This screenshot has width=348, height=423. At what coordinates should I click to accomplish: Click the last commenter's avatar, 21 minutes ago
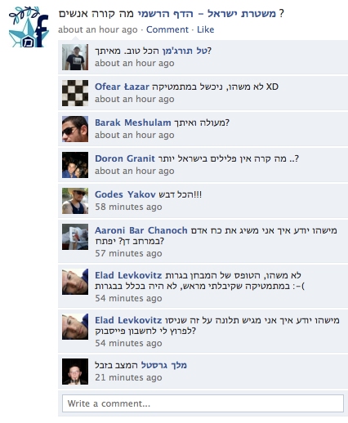75,372
